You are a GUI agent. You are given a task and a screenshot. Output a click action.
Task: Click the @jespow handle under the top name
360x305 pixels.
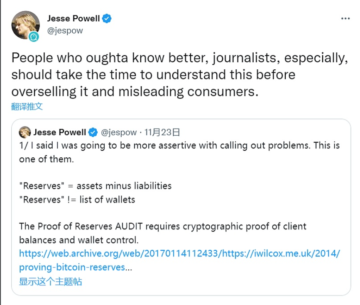point(65,31)
